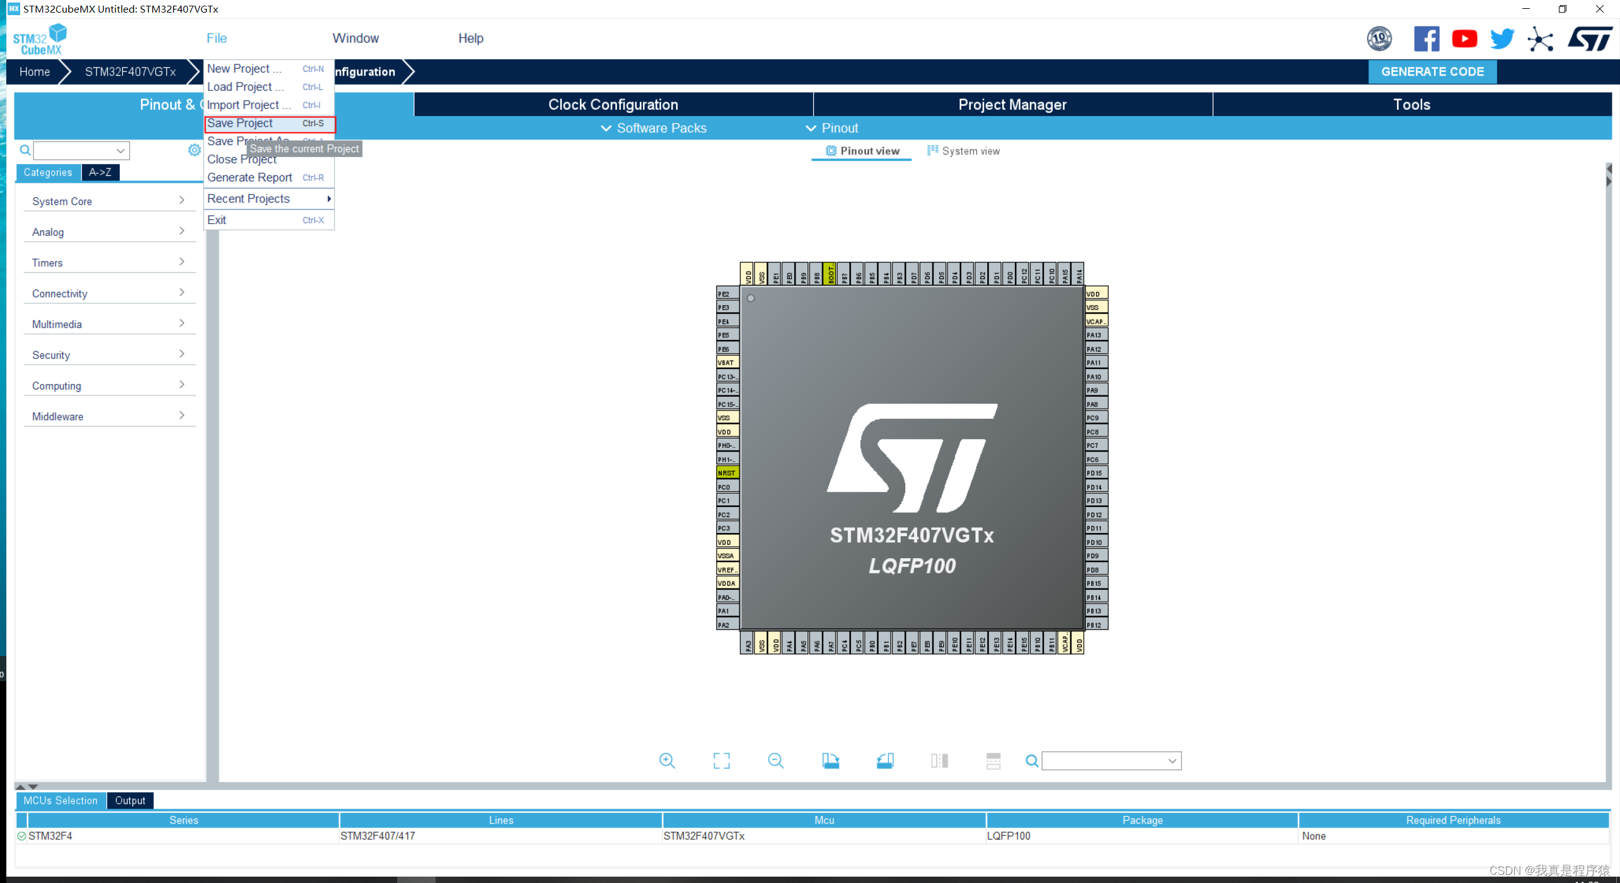Expand the Security category
Viewport: 1620px width, 883px height.
(110, 355)
